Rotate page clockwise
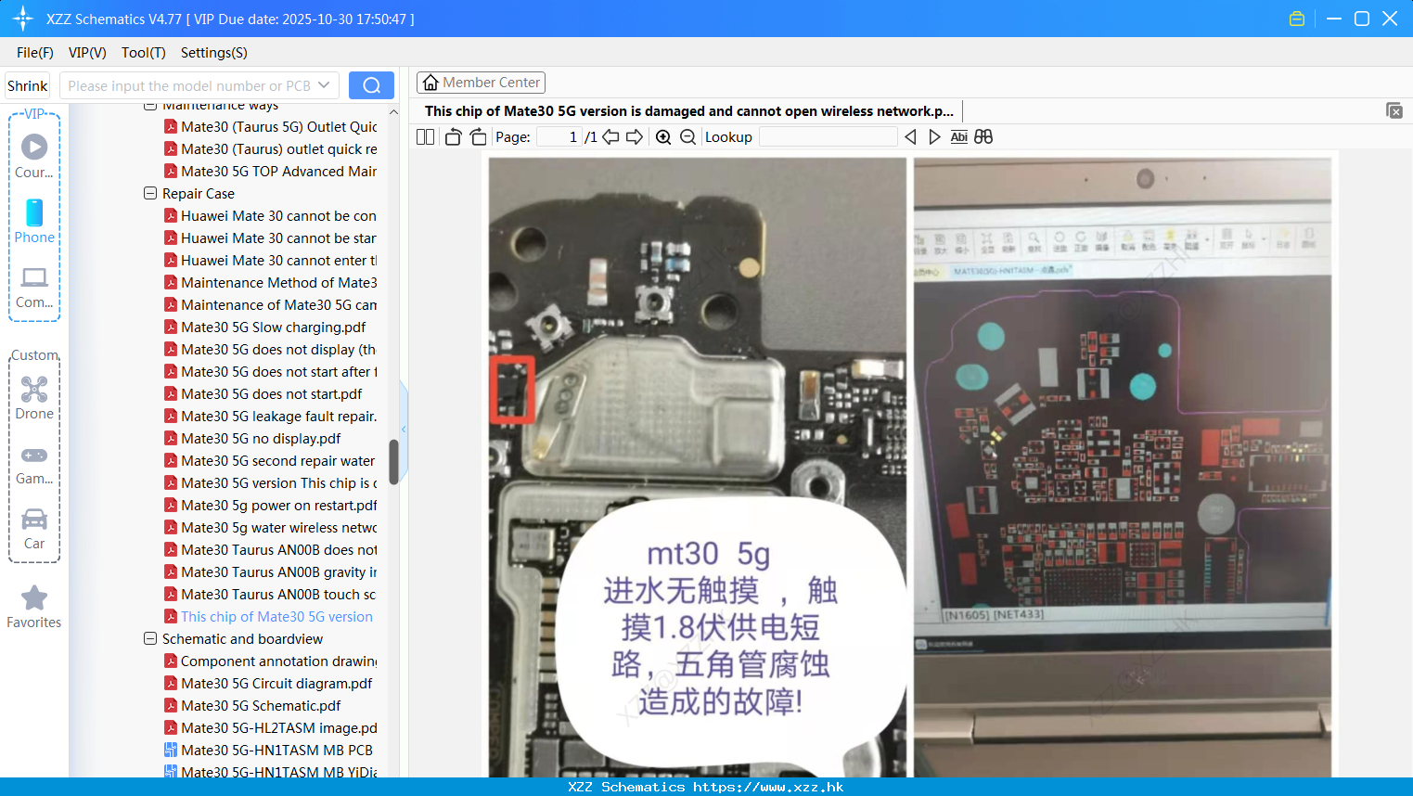The image size is (1413, 796). click(x=478, y=137)
